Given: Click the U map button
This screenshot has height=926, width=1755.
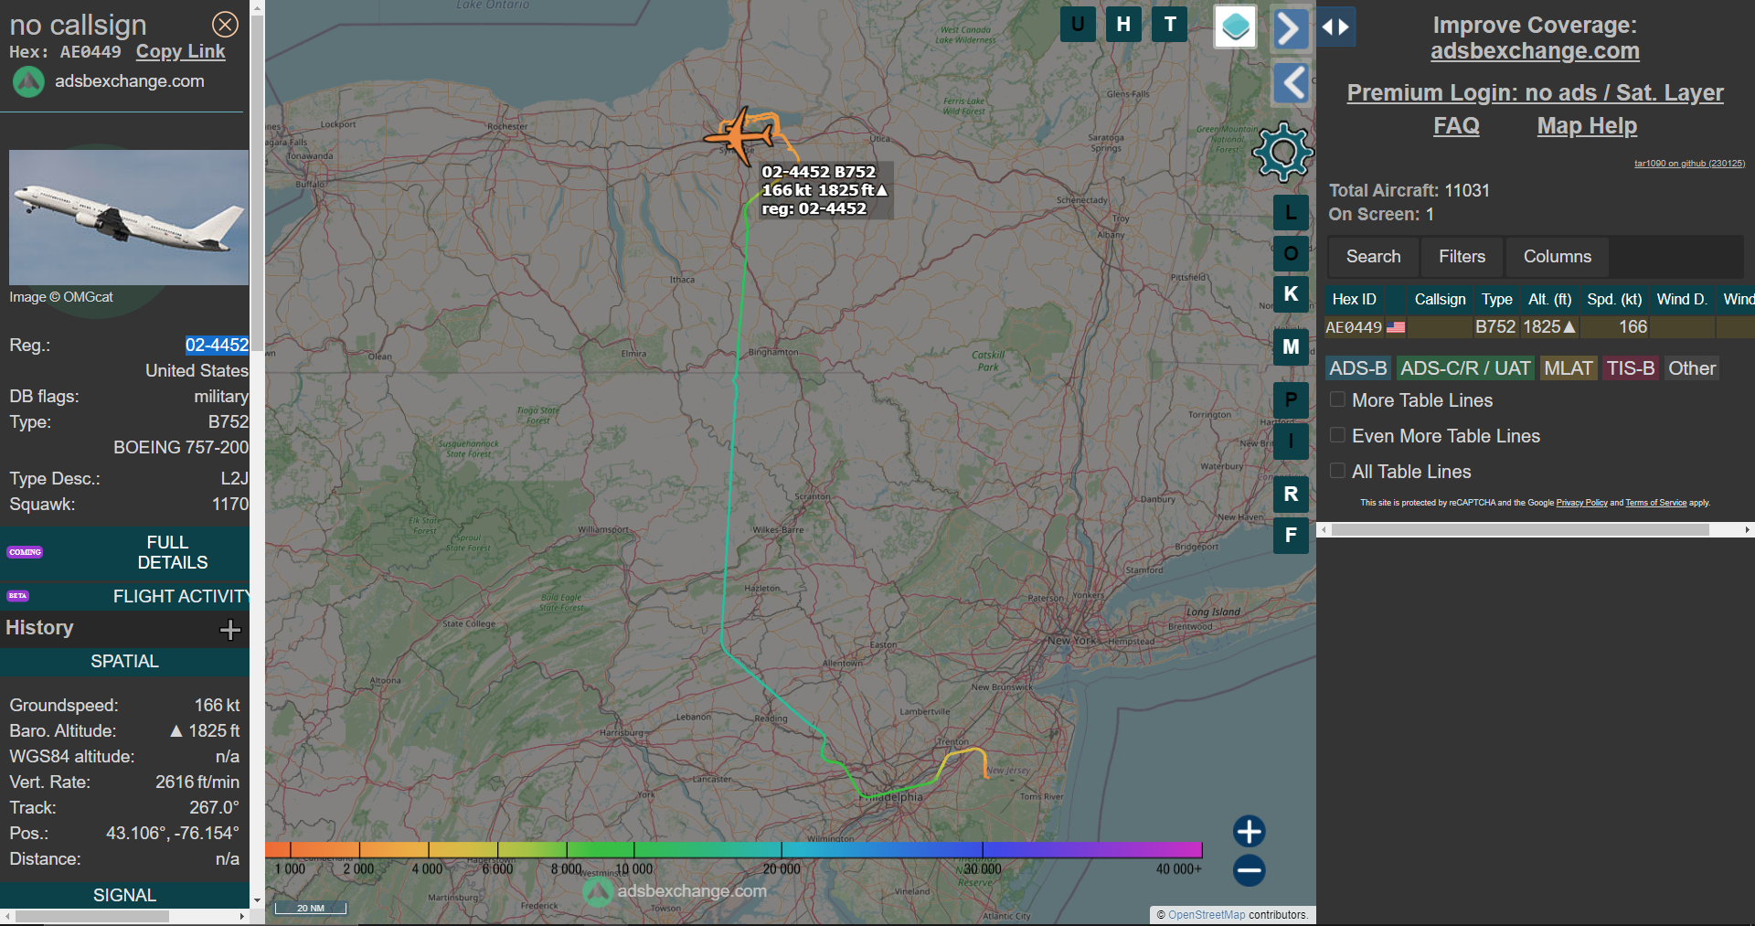Looking at the screenshot, I should [x=1078, y=24].
